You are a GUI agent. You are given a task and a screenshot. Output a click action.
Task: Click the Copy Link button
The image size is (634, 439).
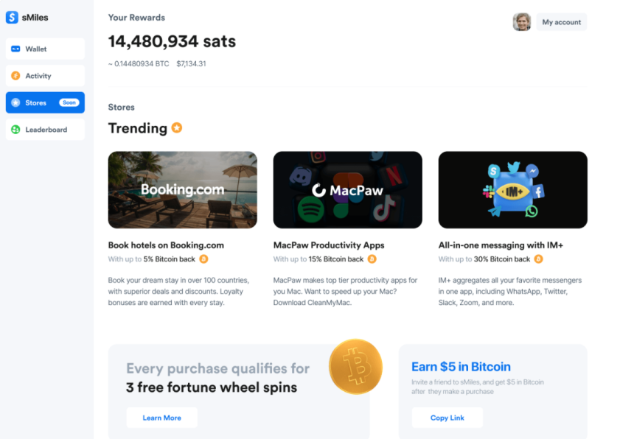pos(447,418)
